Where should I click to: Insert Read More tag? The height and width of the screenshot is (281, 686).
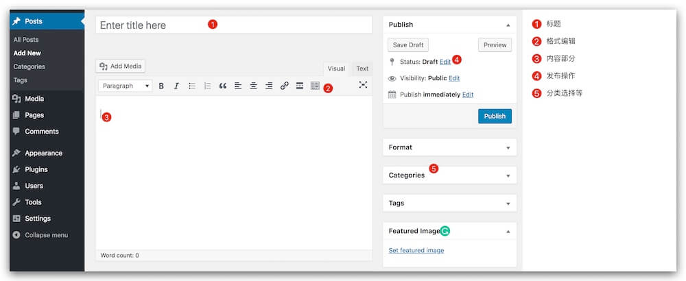click(x=300, y=86)
